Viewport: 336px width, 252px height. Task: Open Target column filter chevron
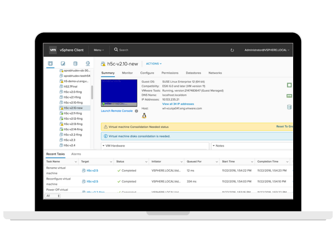[x=111, y=162]
